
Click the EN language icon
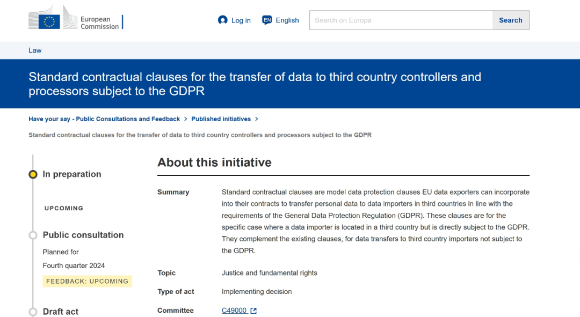click(x=267, y=20)
